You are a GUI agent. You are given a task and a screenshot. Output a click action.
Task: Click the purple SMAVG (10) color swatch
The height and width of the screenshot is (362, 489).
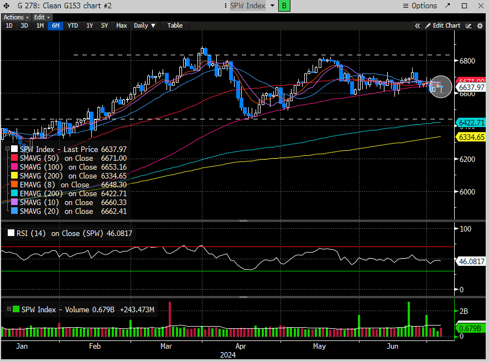[x=14, y=202]
